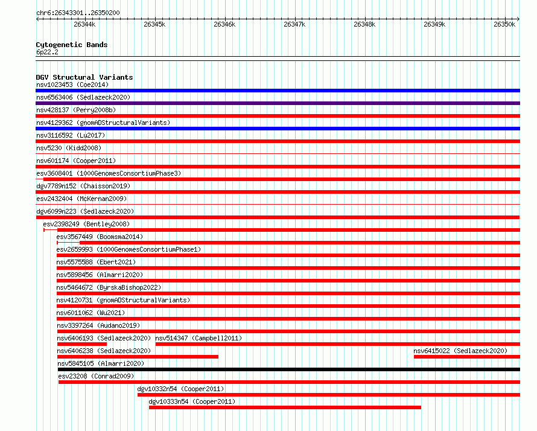Click nsv3397264 (Audano2019) label
The height and width of the screenshot is (431, 537).
(98, 325)
